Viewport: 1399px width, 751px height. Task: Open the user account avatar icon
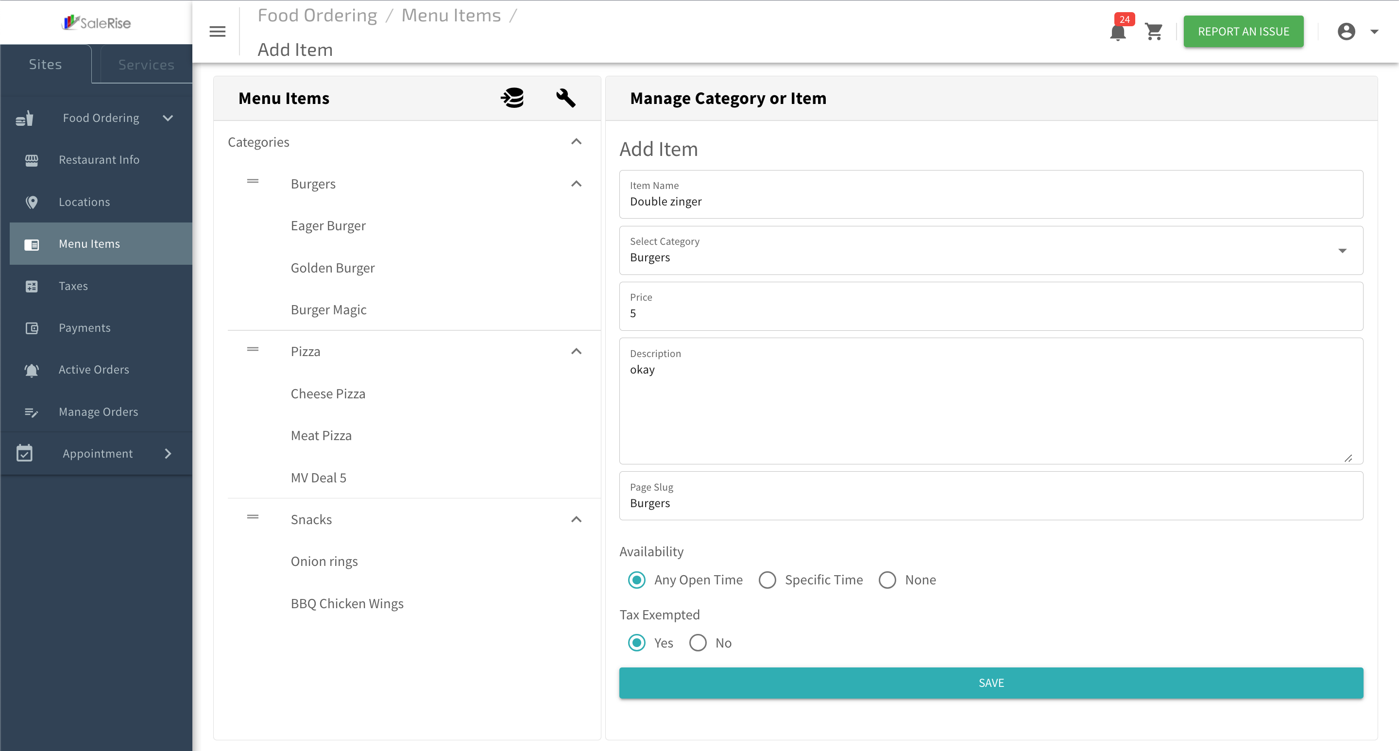[1347, 32]
